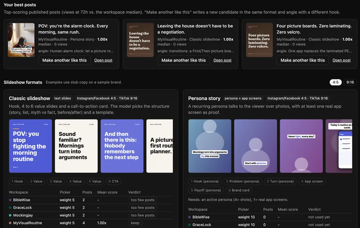
Task: Click the GraceLock row in Classic slideshow table
Action: [91, 208]
